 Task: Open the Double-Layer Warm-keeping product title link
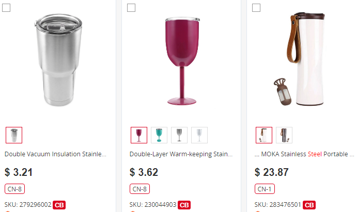(x=181, y=154)
